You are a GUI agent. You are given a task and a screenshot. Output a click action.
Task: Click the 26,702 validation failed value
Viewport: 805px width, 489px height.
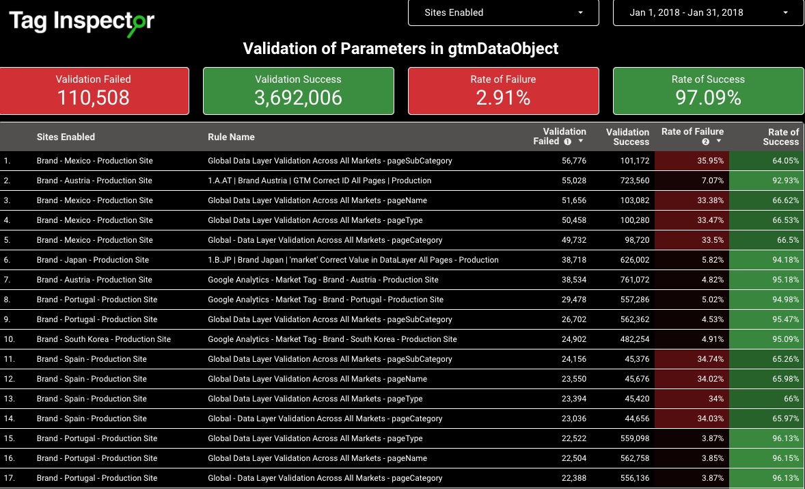(574, 319)
